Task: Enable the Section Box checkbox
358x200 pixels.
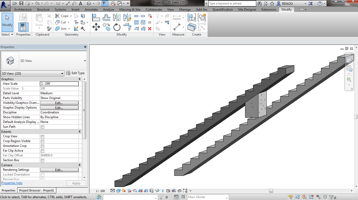Action: (x=42, y=160)
